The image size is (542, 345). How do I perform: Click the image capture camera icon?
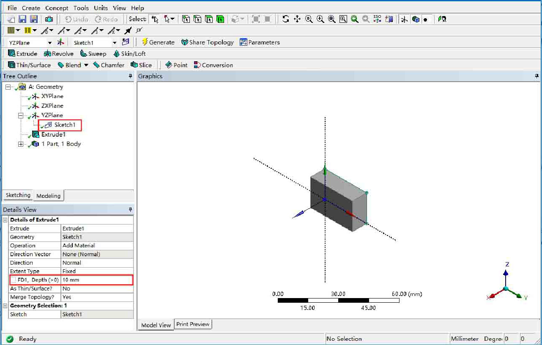(x=49, y=19)
